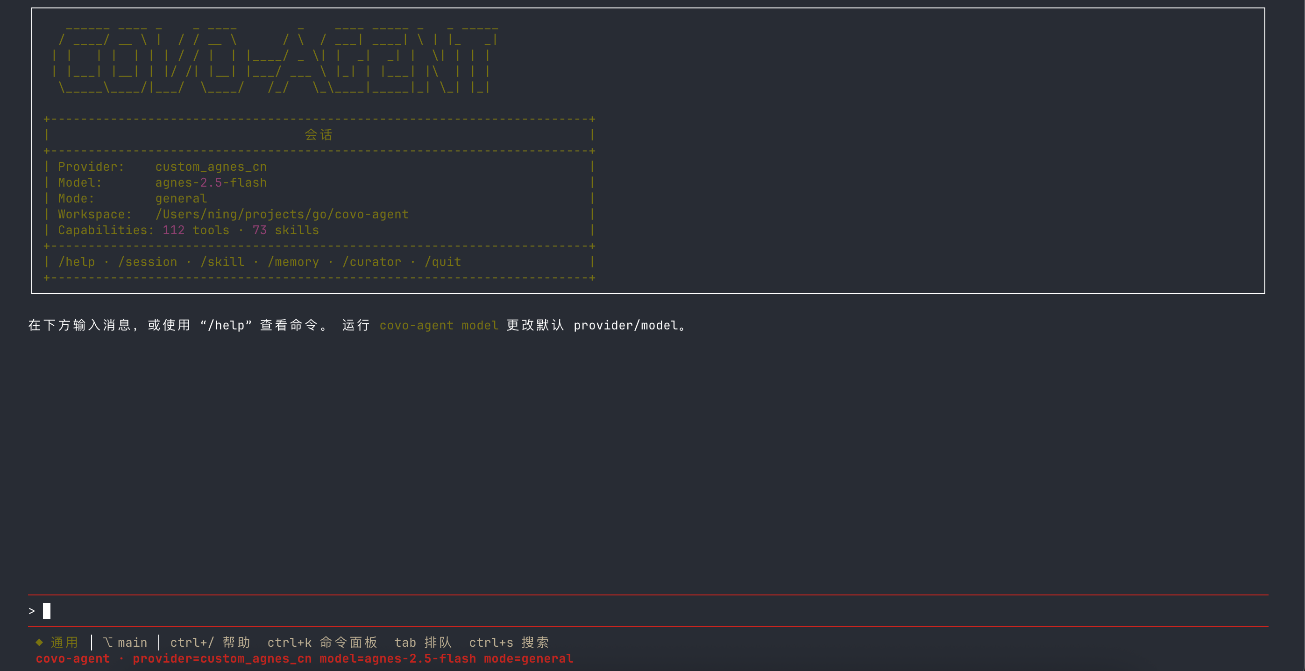Click the "Provider:" label in session panel
The height and width of the screenshot is (671, 1305).
(91, 167)
